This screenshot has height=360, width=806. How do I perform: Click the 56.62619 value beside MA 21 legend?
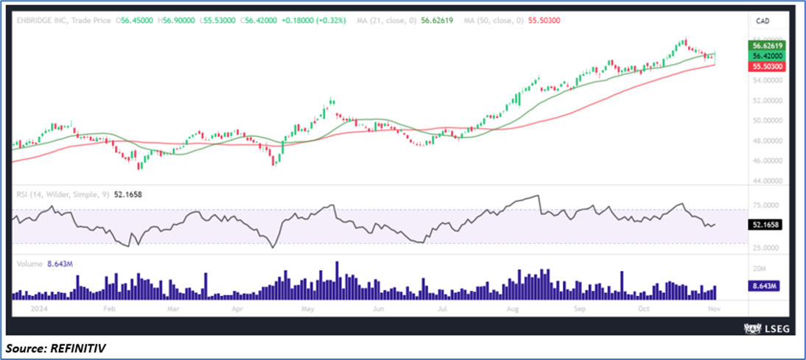point(437,21)
